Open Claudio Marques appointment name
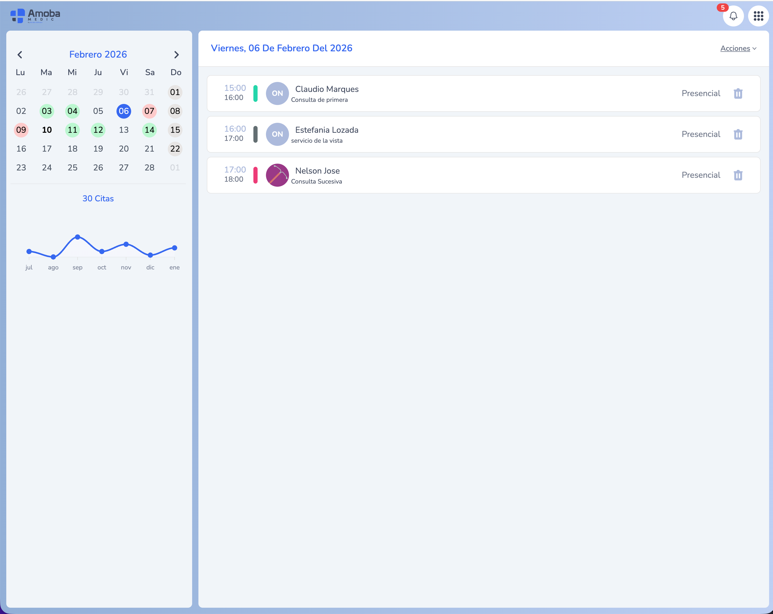 (326, 89)
